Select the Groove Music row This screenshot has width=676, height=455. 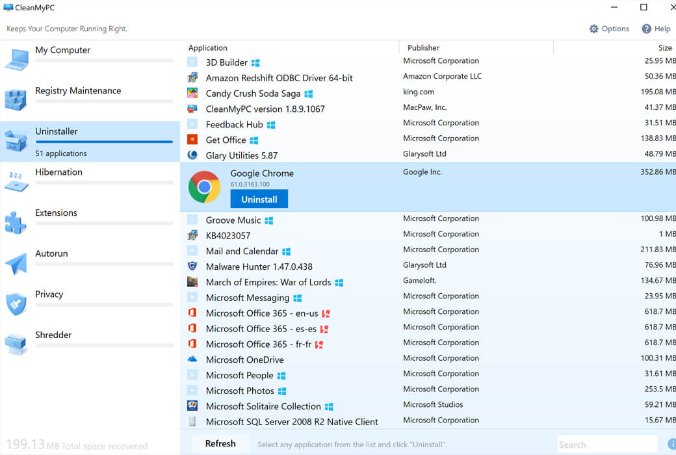(x=428, y=220)
